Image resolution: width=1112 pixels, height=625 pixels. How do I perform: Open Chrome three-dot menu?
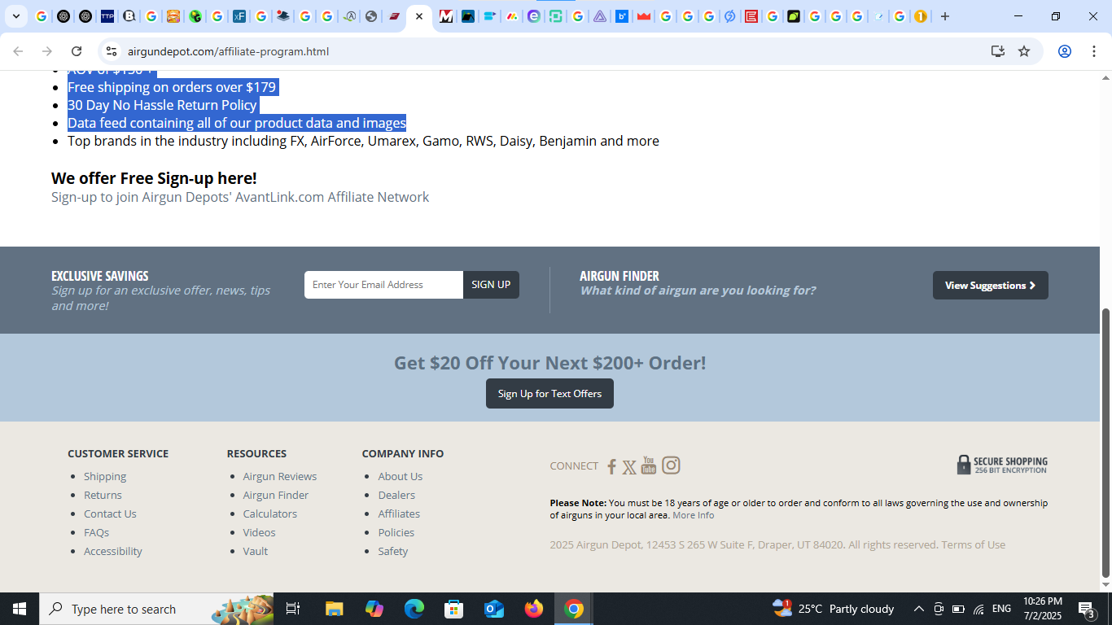(1093, 51)
